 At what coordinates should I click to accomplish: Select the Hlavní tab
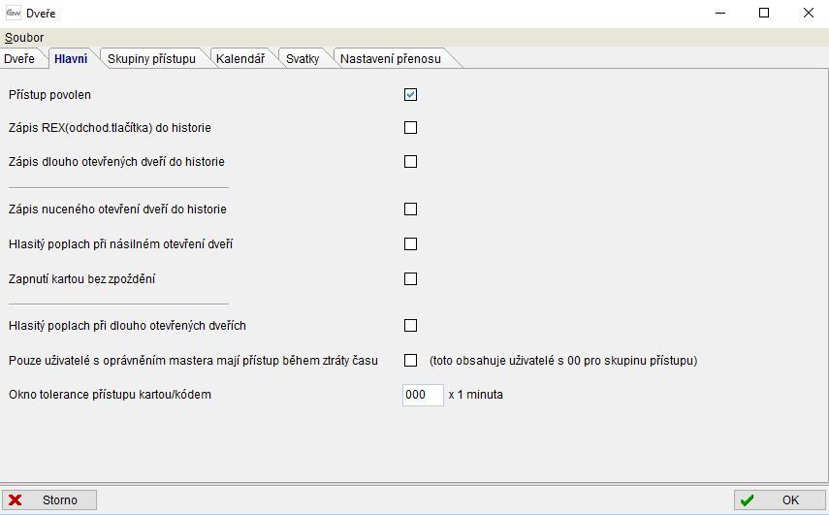point(71,59)
